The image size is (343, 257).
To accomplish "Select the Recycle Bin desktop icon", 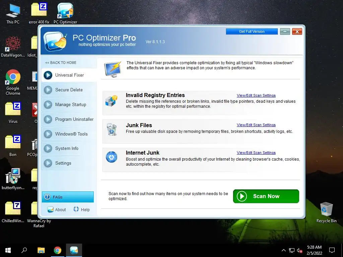I will tap(326, 212).
